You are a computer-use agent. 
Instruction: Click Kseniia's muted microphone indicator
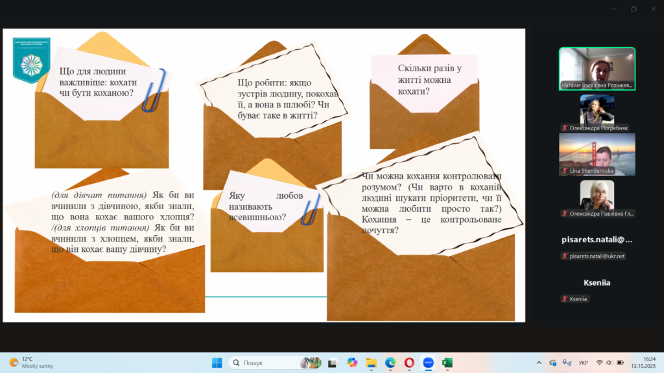[565, 299]
